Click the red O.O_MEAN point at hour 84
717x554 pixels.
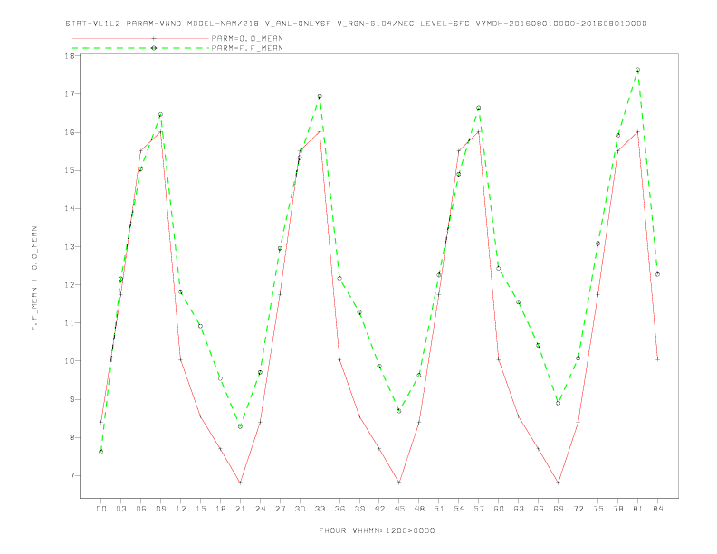pos(657,359)
